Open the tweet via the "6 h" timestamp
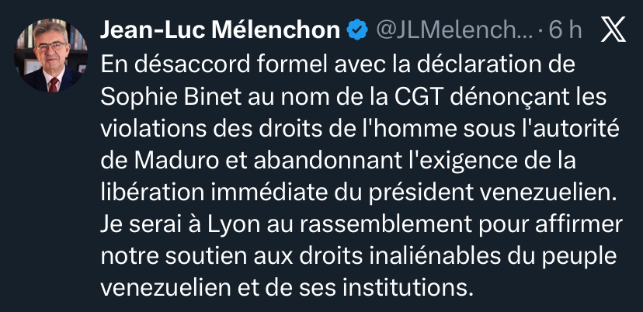The width and height of the screenshot is (643, 312). (x=565, y=30)
